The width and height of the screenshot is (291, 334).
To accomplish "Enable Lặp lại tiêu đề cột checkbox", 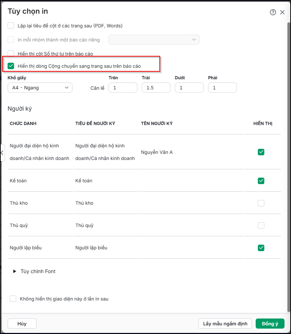I will pyautogui.click(x=11, y=26).
